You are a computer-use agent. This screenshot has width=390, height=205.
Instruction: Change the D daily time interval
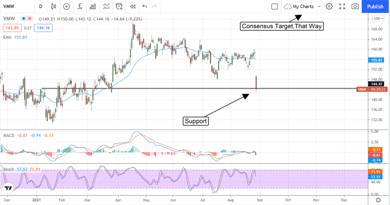coord(40,6)
